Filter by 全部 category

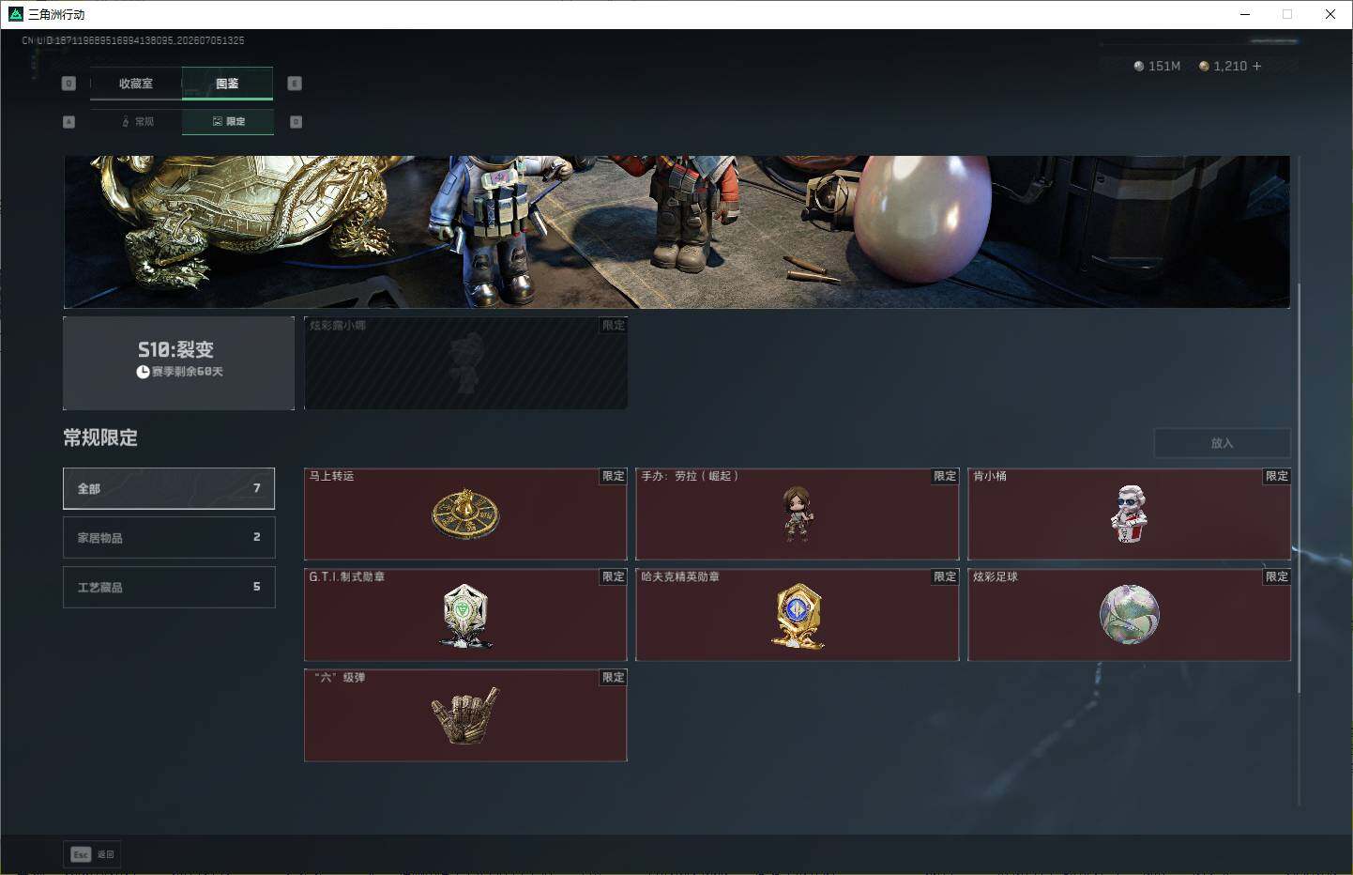(x=169, y=488)
